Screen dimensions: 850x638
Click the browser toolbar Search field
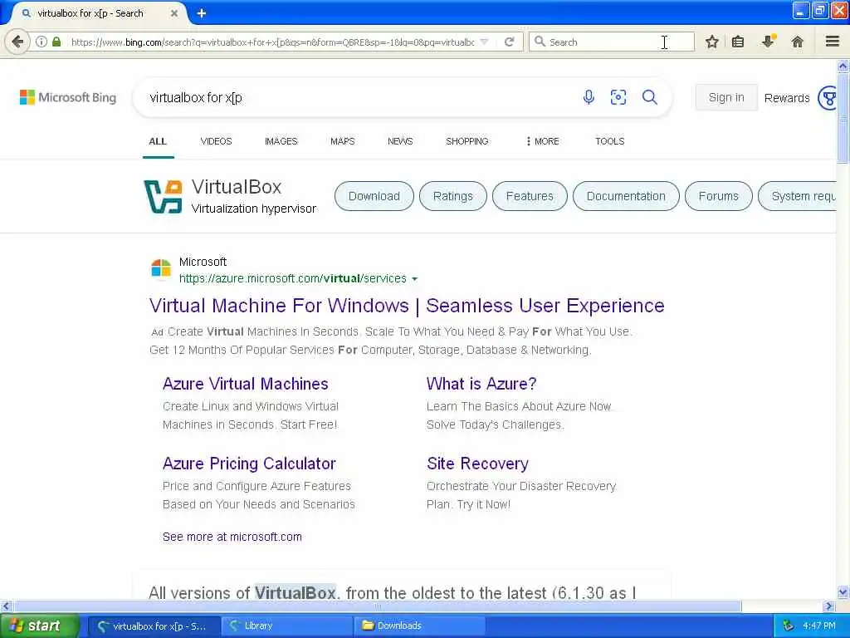click(612, 42)
